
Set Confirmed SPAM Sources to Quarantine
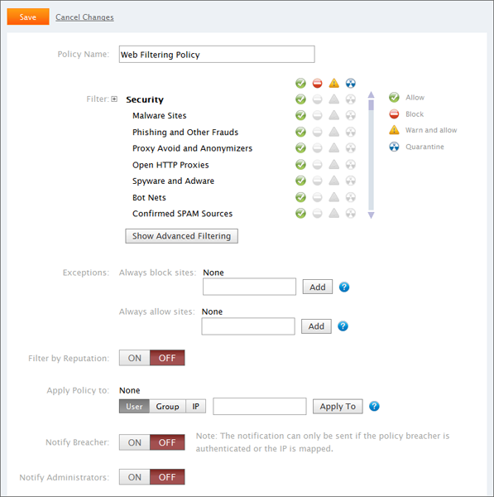tap(351, 214)
